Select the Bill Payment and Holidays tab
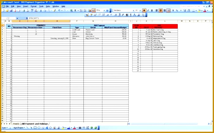The height and width of the screenshot is (133, 214). point(35,124)
